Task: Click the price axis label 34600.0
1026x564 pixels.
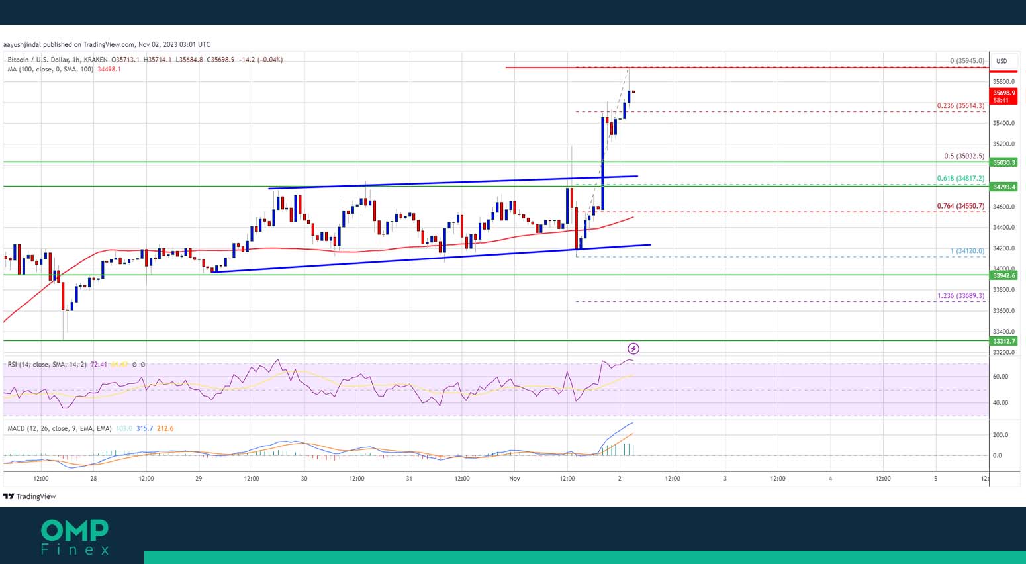Action: (x=1003, y=207)
